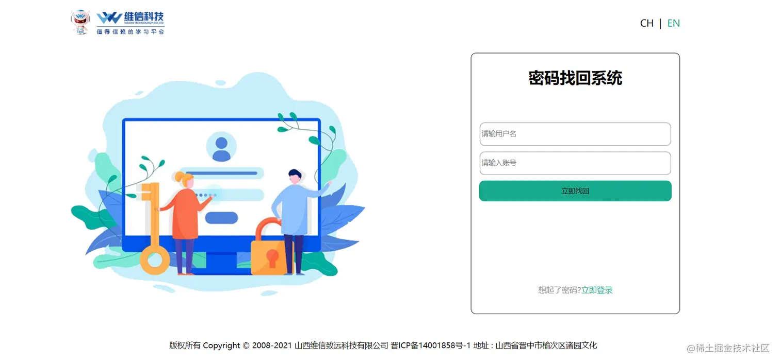Click the 维信科技 Vision Technology logo

131,18
